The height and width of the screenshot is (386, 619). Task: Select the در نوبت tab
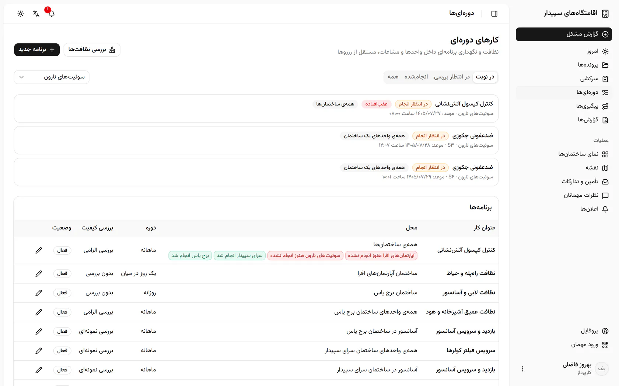(485, 77)
